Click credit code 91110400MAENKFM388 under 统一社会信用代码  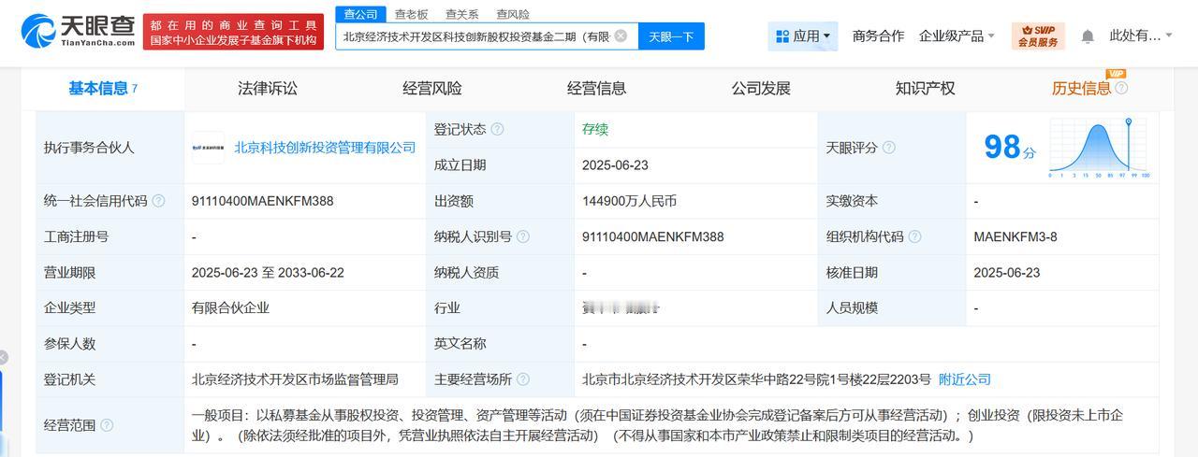click(263, 201)
